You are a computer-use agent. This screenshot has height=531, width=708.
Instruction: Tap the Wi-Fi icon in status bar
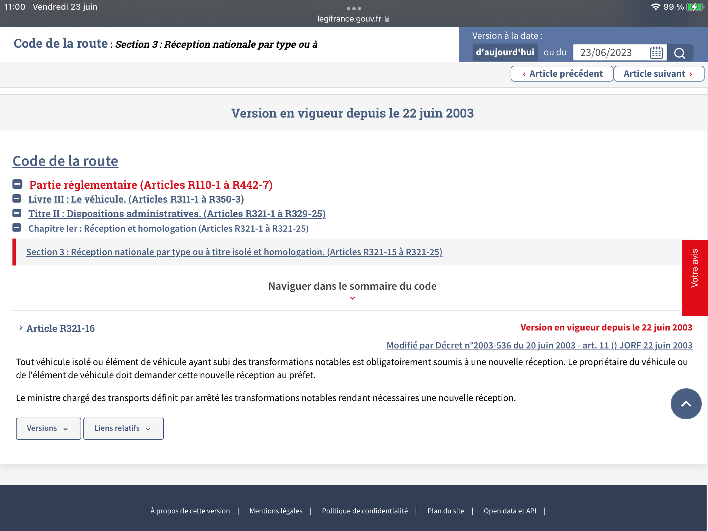coord(655,7)
